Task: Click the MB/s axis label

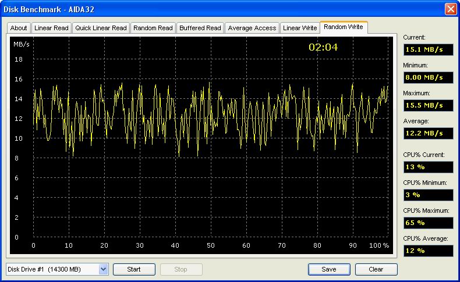Action: [x=22, y=45]
